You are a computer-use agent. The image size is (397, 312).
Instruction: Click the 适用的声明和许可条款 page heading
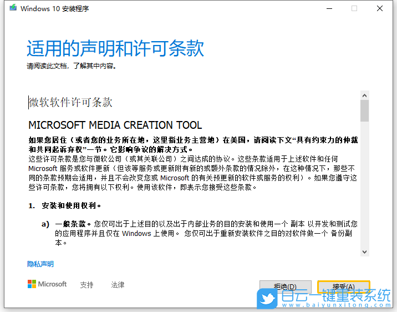[115, 49]
